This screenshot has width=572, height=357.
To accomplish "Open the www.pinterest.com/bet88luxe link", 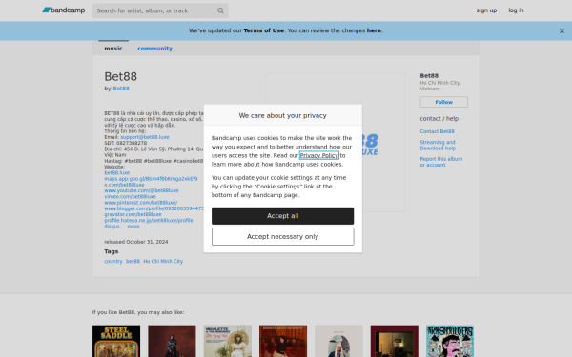I will [x=140, y=203].
